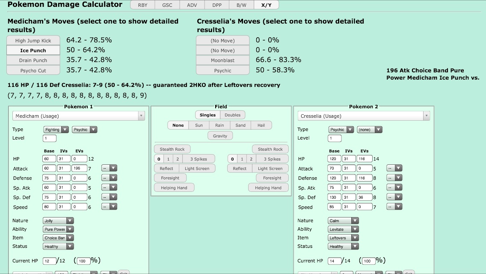Edit Cresselia's Speed IVs field
The width and height of the screenshot is (486, 274).
(x=349, y=207)
